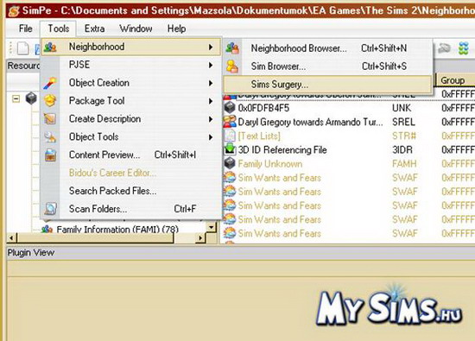The width and height of the screenshot is (475, 341).
Task: Click the Object Creation wand icon
Action: (50, 83)
